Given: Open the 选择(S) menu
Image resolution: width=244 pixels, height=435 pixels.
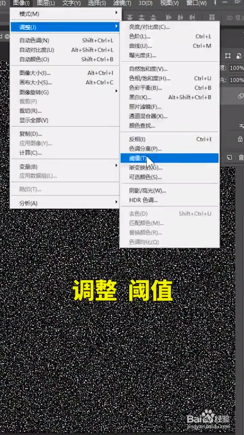Looking at the screenshot, I should pos(97,3).
